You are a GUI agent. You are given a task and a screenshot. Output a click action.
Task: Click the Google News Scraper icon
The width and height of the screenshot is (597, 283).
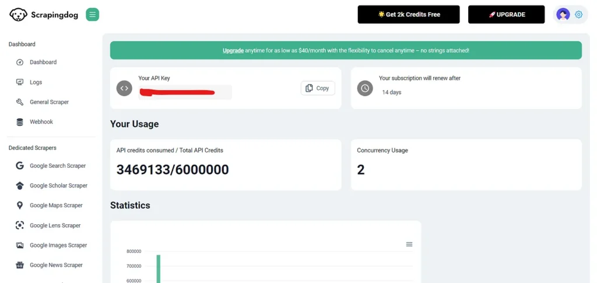click(x=20, y=265)
